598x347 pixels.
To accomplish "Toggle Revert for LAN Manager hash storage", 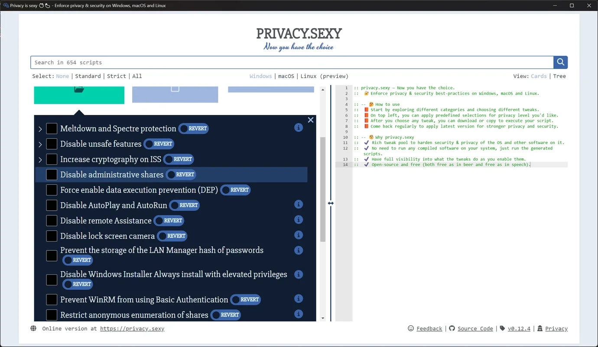I will point(78,260).
